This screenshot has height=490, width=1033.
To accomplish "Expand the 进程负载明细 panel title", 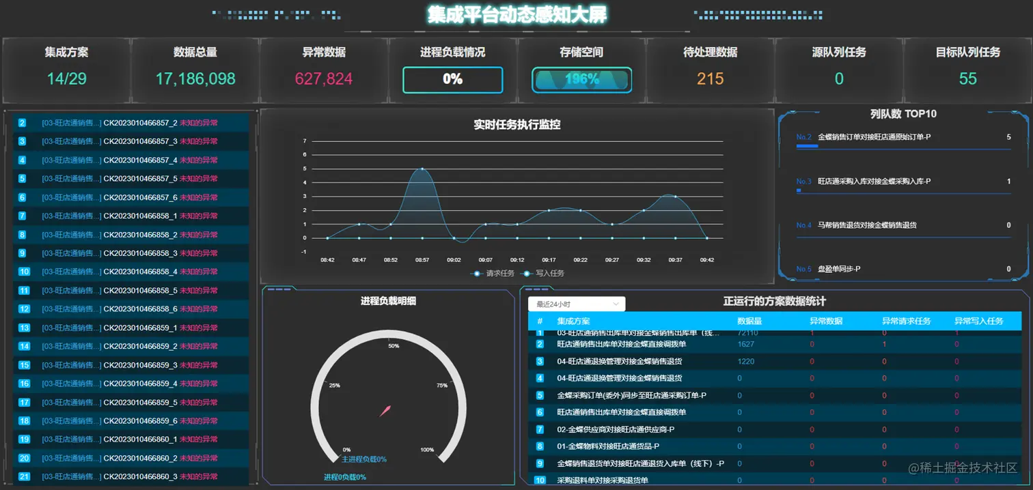I will 389,302.
